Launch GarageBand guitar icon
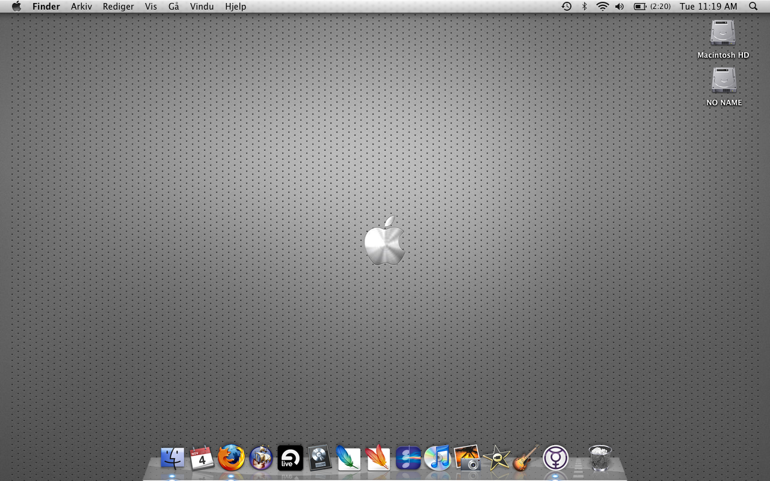Image resolution: width=770 pixels, height=481 pixels. click(x=526, y=458)
